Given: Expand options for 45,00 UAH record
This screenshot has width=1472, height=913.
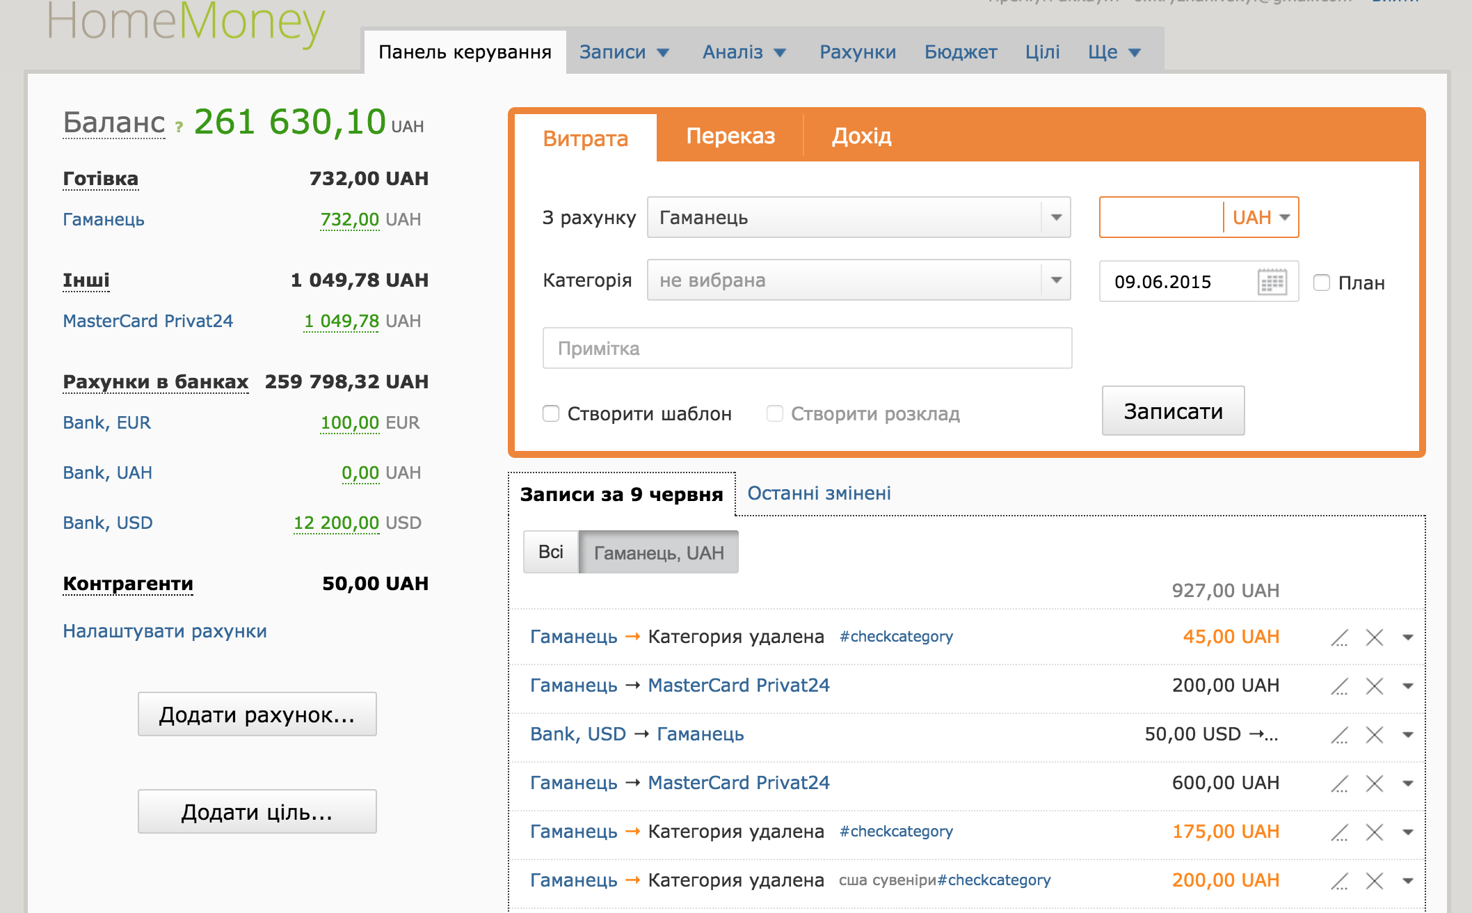Looking at the screenshot, I should pos(1407,637).
